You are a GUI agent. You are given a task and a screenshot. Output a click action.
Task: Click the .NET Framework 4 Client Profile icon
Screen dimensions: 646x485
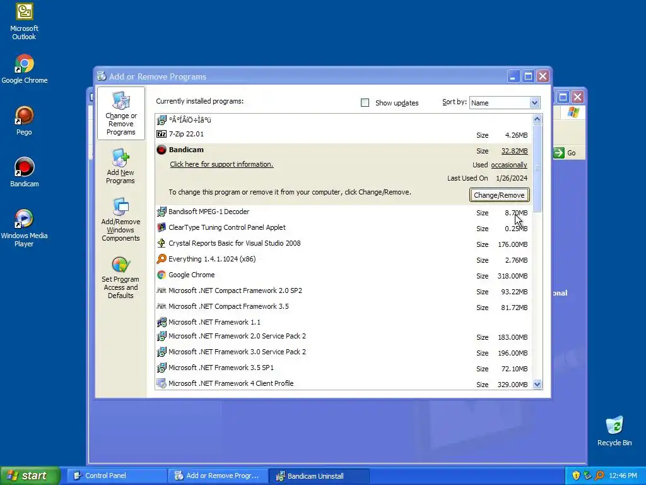[x=161, y=383]
